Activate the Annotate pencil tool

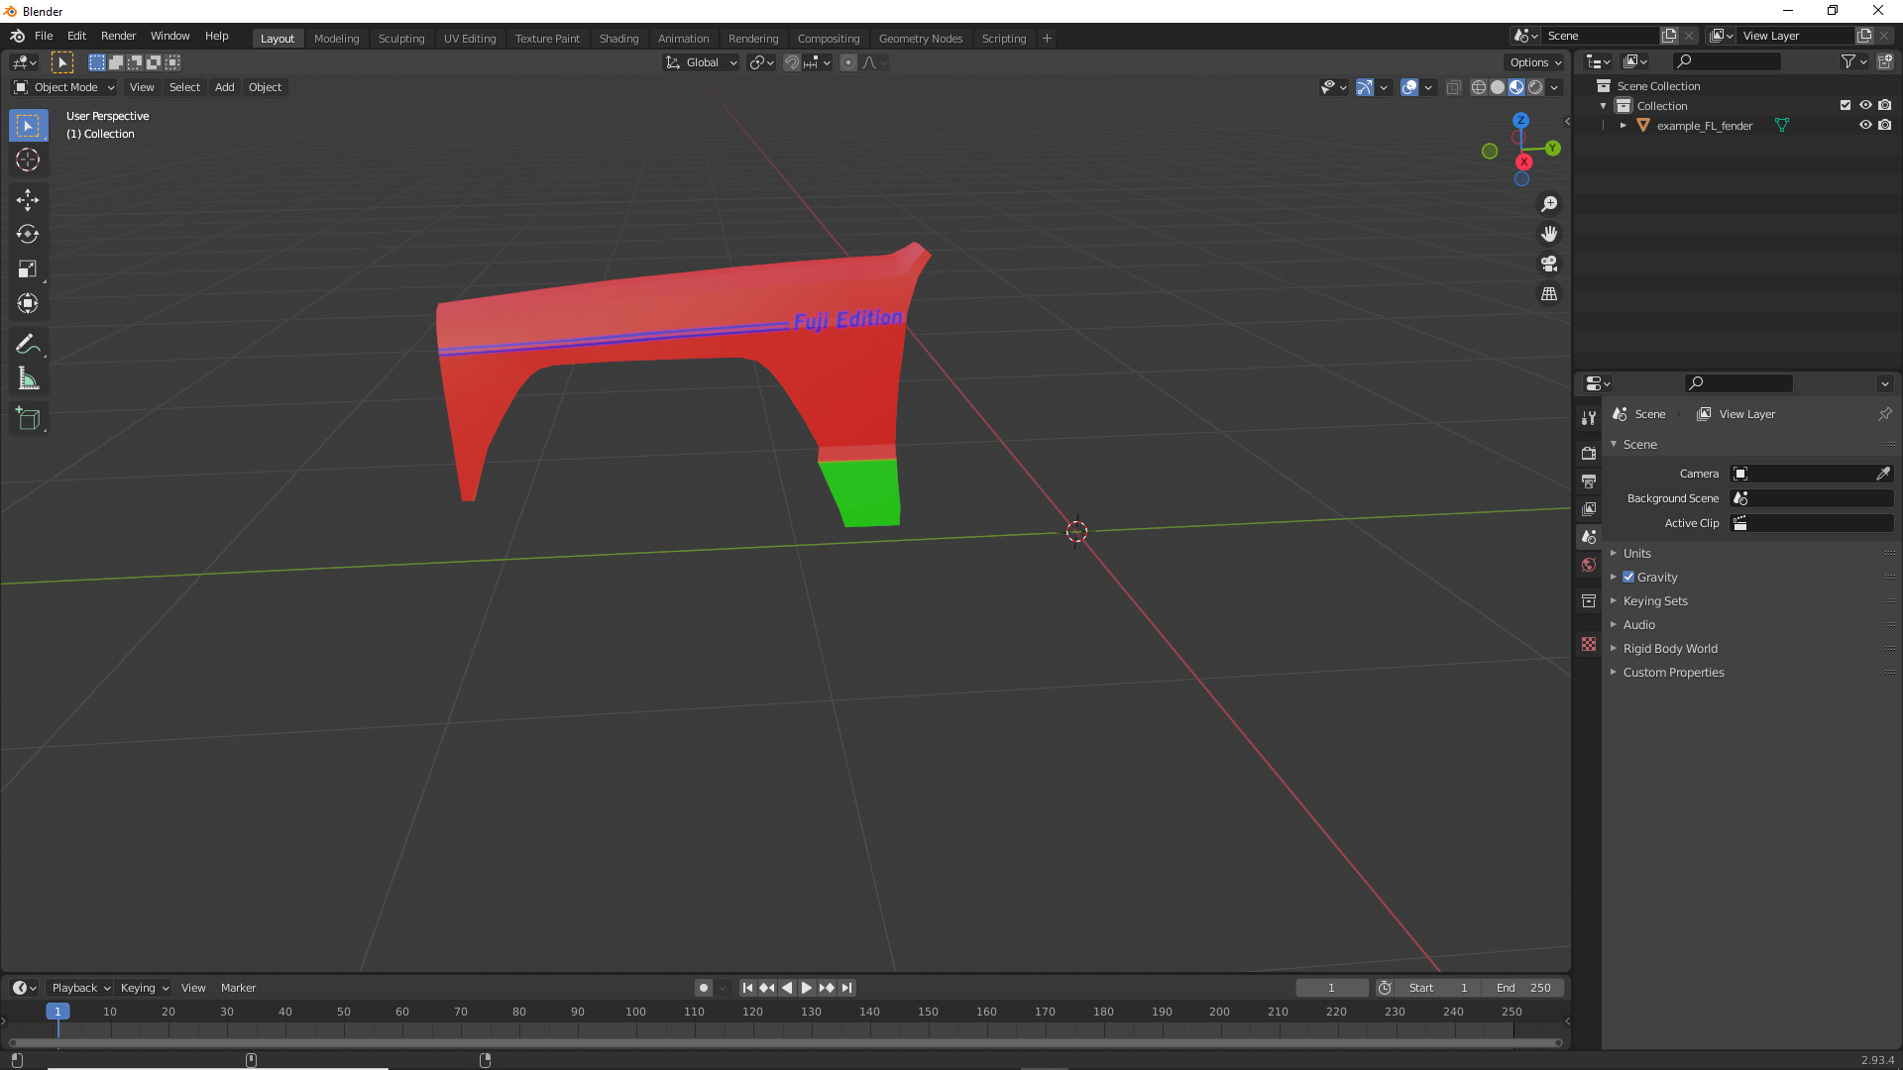tap(28, 344)
